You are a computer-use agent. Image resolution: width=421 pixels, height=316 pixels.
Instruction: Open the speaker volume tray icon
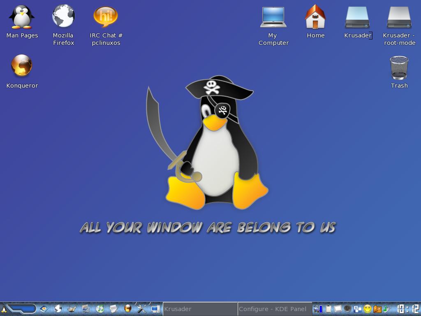(347, 309)
